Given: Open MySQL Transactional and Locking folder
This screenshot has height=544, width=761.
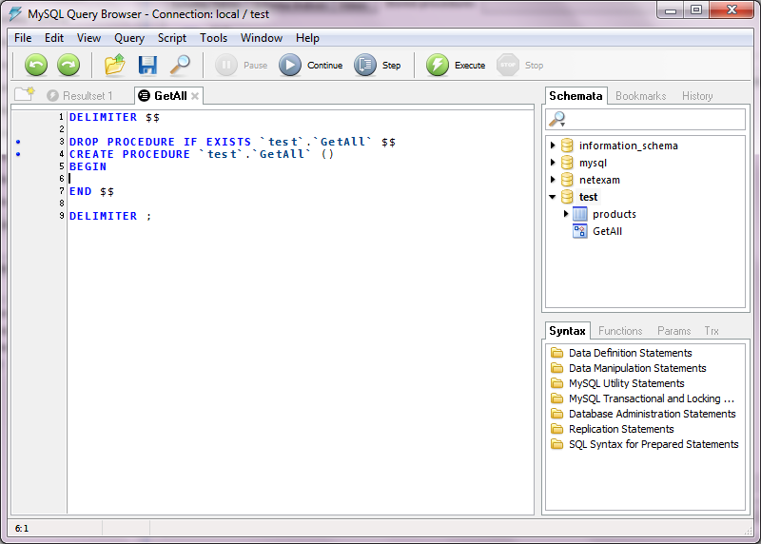Looking at the screenshot, I should pyautogui.click(x=643, y=398).
